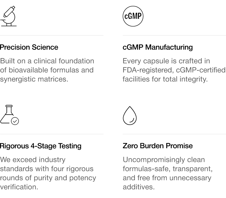Click the microscope icon

tap(9, 16)
